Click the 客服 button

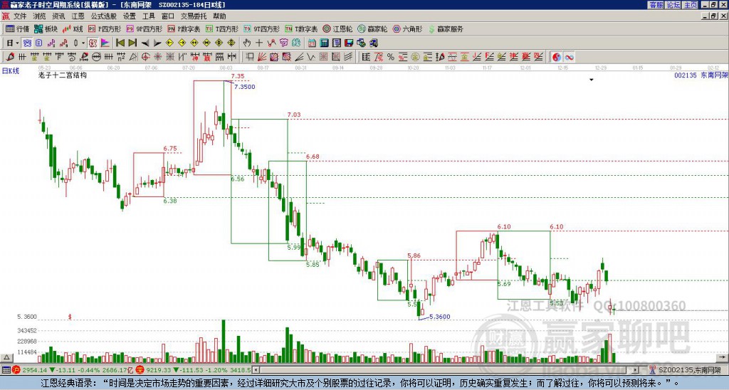pos(656,5)
